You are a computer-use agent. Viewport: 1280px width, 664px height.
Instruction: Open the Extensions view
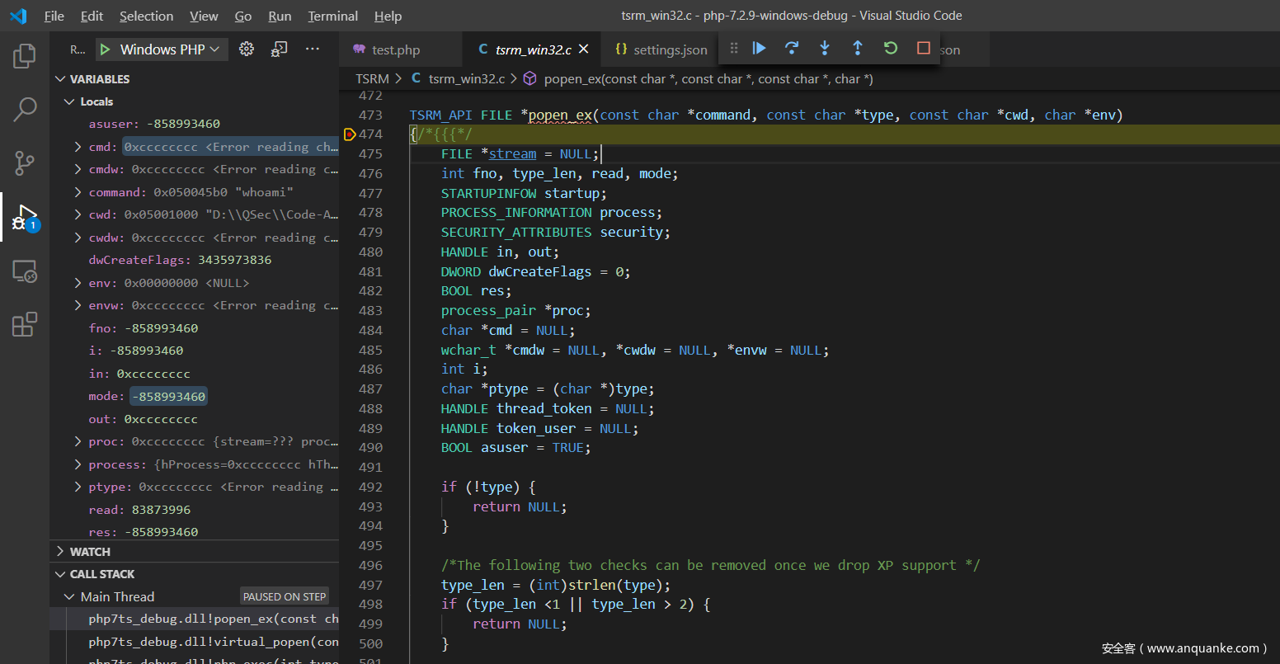(x=25, y=324)
